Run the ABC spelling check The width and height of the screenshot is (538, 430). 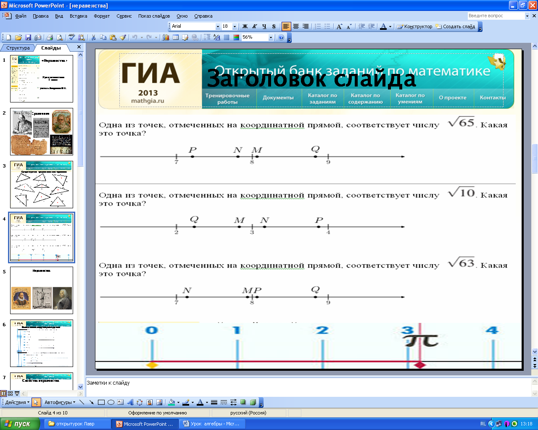71,37
